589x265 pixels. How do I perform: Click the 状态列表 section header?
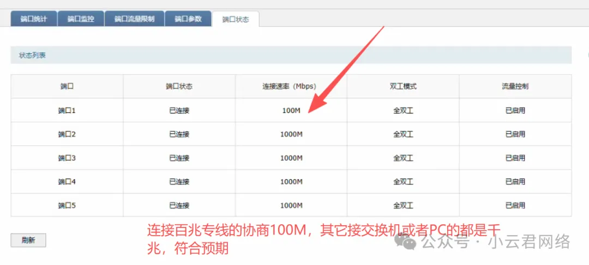(x=33, y=56)
